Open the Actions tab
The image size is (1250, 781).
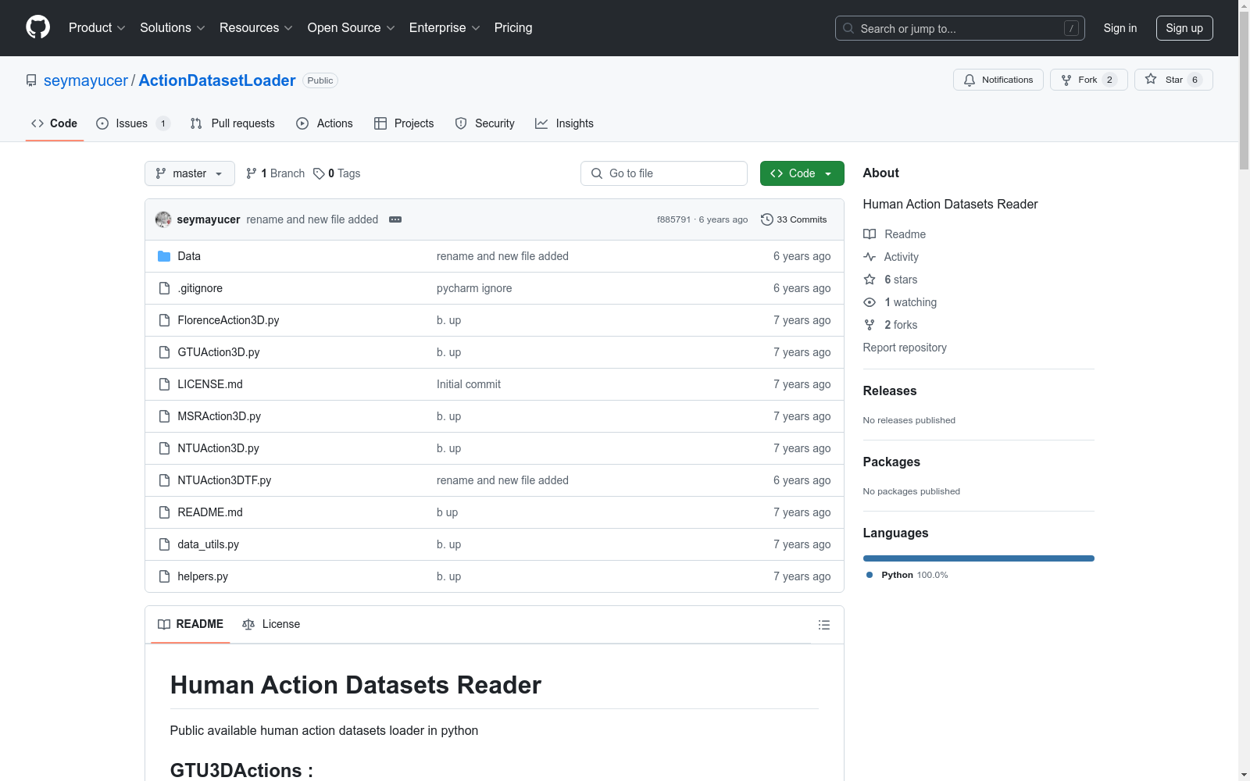click(324, 123)
